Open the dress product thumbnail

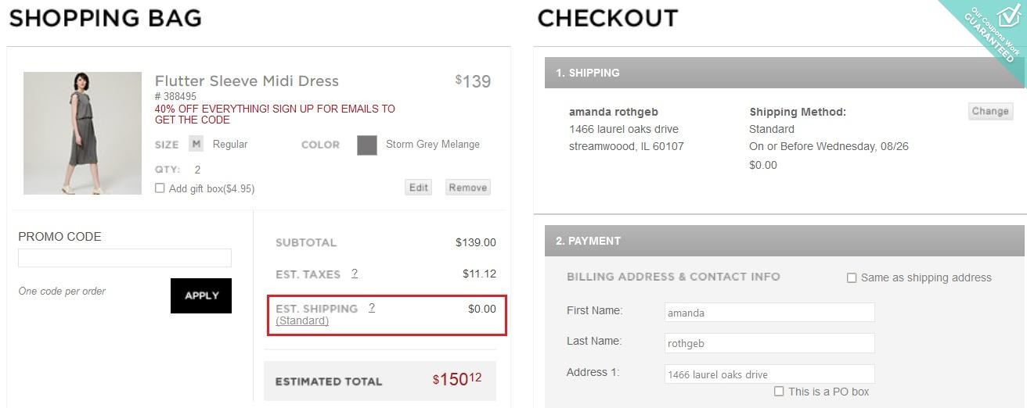point(82,133)
